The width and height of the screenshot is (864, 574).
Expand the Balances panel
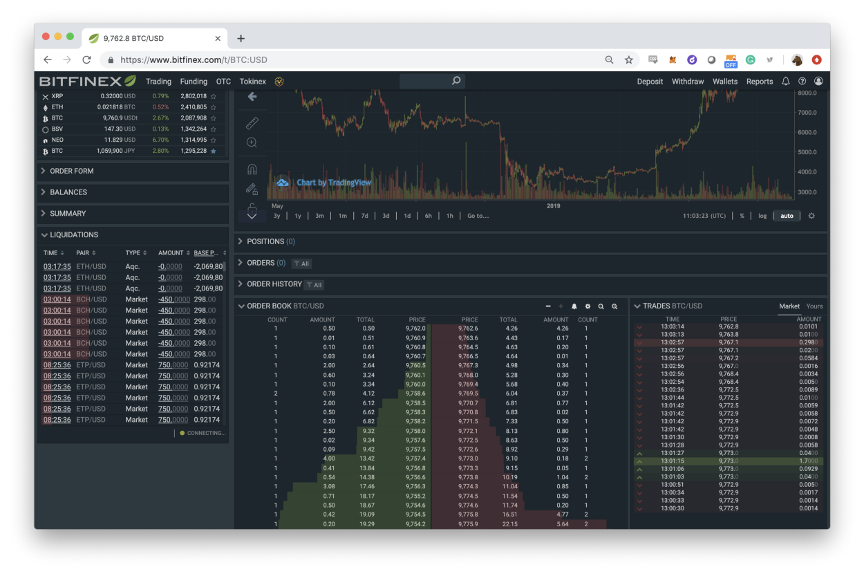click(68, 192)
